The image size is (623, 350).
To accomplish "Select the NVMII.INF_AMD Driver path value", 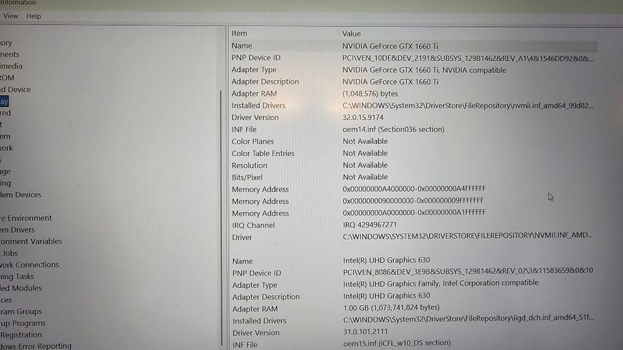I will click(x=468, y=235).
